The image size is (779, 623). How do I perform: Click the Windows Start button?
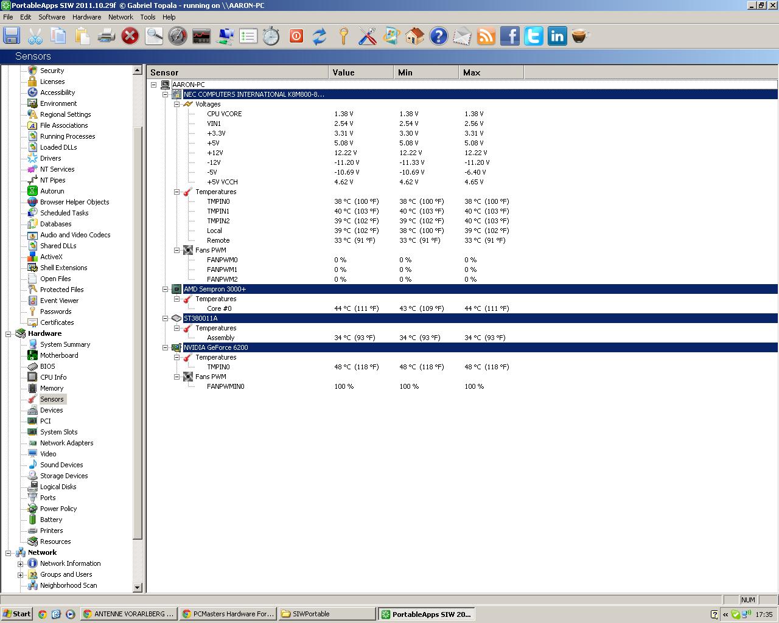(x=17, y=614)
